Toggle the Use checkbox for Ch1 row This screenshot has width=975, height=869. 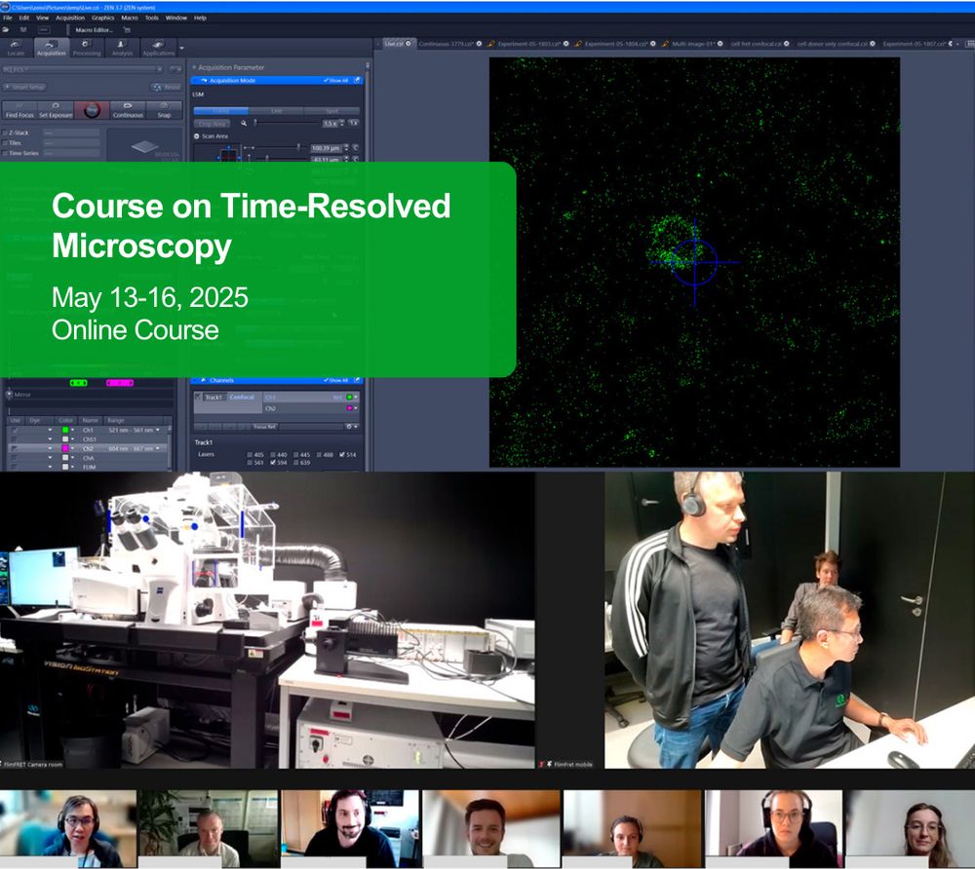[x=15, y=430]
